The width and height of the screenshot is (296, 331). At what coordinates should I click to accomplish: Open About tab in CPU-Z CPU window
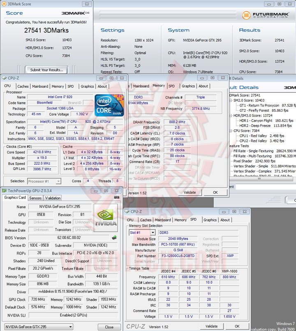(102, 86)
